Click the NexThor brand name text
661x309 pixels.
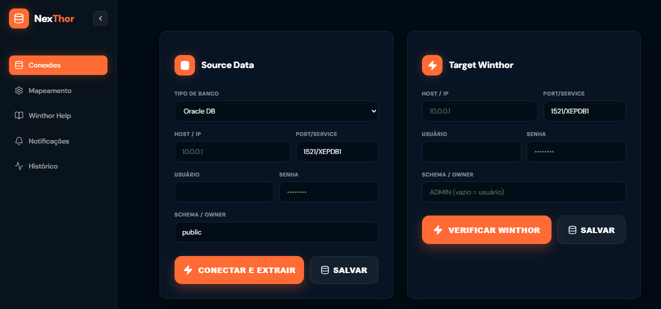[x=54, y=18]
